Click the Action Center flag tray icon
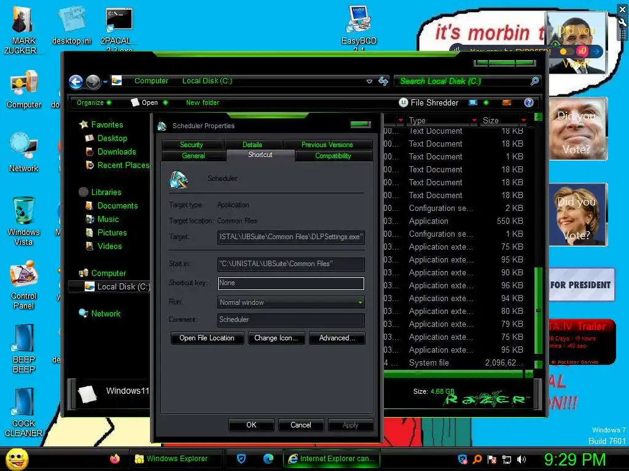The image size is (629, 471). 492,459
